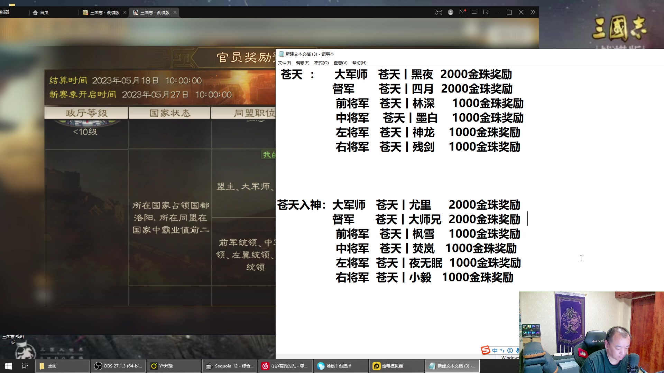Open Notepad 查看(V) menu
The image size is (664, 373).
pos(340,63)
